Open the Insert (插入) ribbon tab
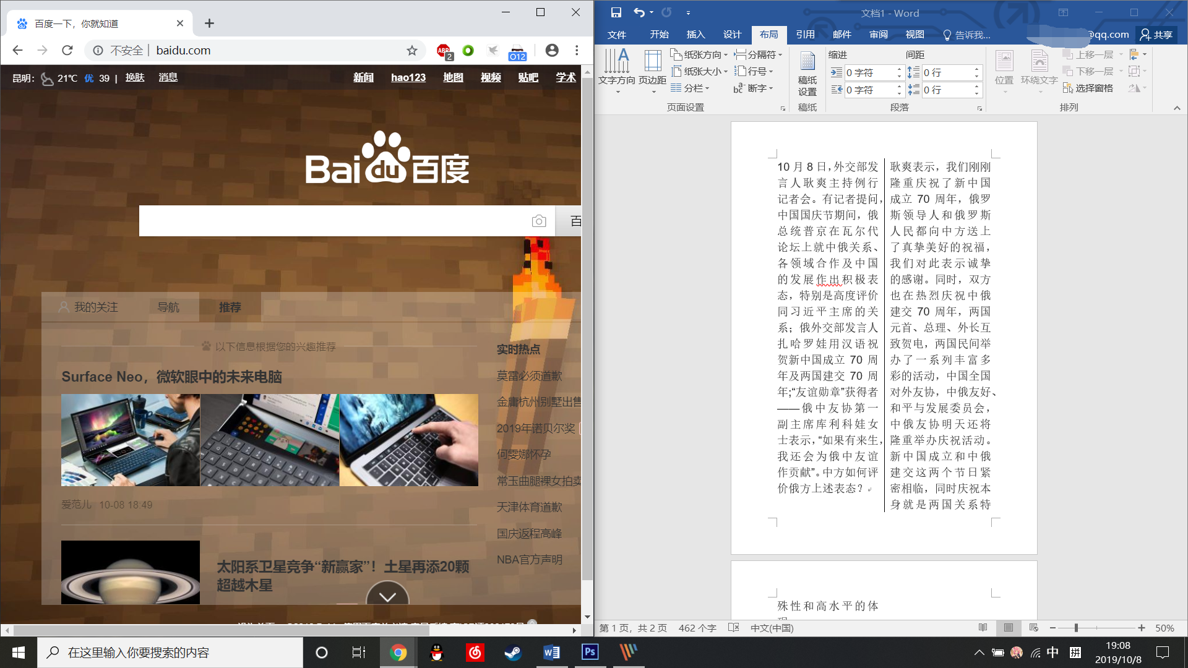 pos(695,35)
